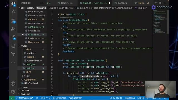Close unsaved drain.rs tab via dot indicator
Screen dimensions: 178x100
[109, 3]
